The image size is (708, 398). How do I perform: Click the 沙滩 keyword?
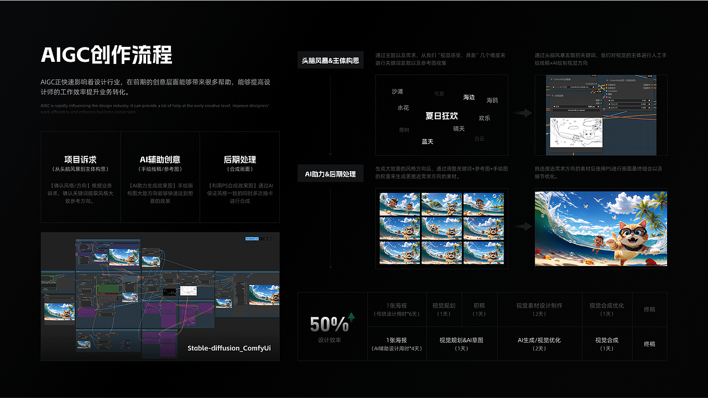point(397,92)
